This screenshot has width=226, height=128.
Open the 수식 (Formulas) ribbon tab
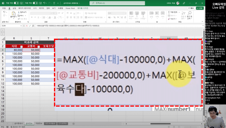(35, 8)
